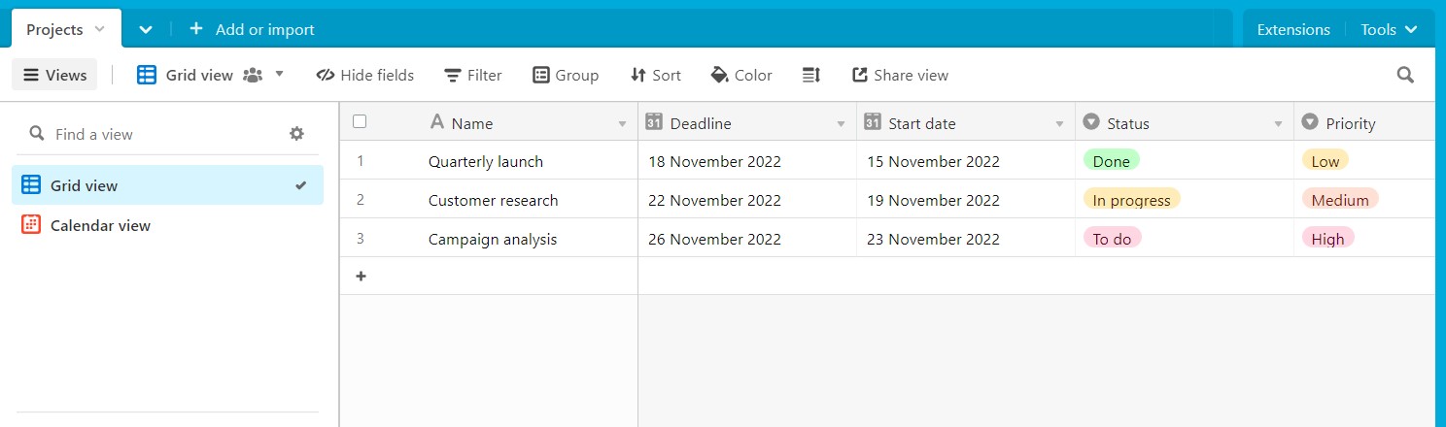Open view settings gear icon
Screen dimensions: 1446x427
(x=297, y=134)
